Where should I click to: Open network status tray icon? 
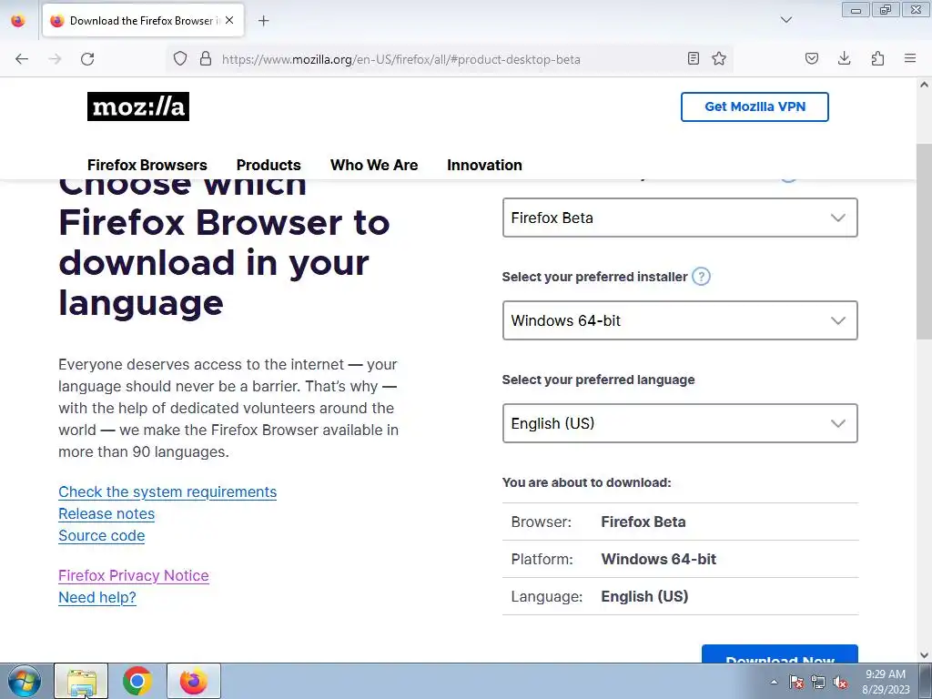pos(818,682)
